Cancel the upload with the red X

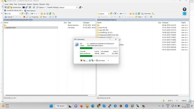(x=81, y=61)
